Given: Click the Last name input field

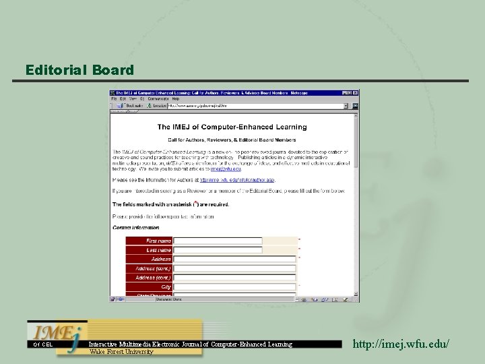Looking at the screenshot, I should pos(218,250).
